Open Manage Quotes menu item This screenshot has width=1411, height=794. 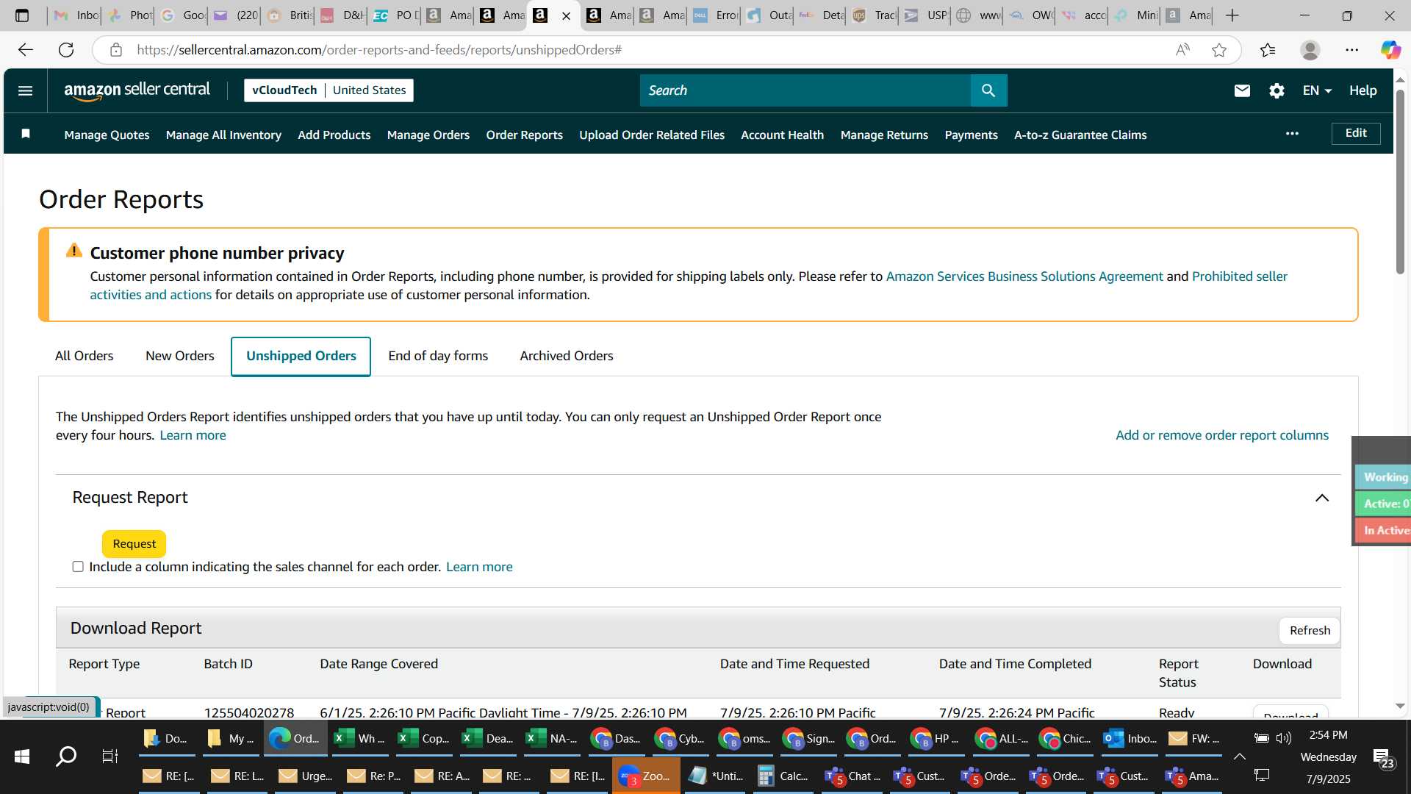tap(107, 135)
